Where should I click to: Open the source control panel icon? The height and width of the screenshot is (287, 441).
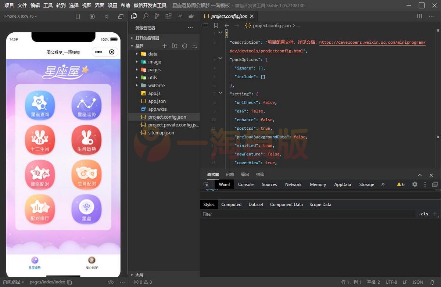pyautogui.click(x=157, y=16)
